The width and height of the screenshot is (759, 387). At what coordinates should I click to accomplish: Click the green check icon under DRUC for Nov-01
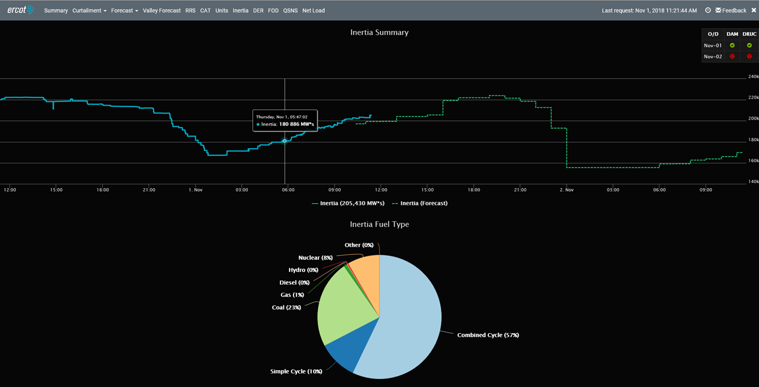[x=749, y=45]
